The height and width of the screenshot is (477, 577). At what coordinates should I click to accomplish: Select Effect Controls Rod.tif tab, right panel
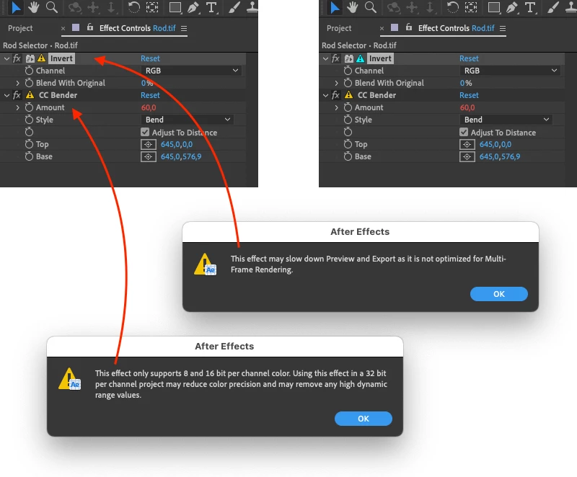pyautogui.click(x=456, y=28)
